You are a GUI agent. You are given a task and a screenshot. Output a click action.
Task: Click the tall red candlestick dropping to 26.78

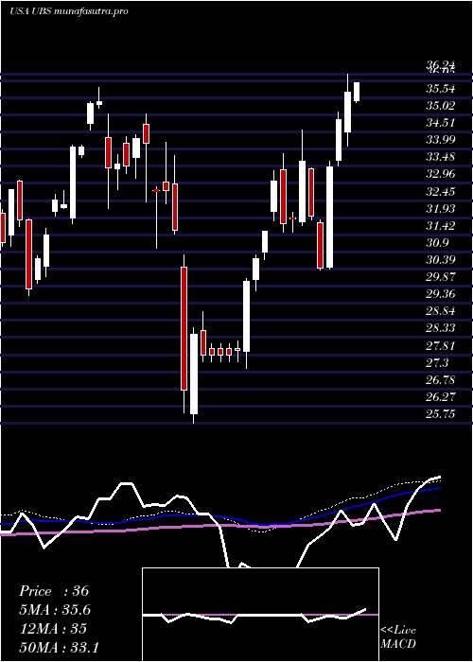(184, 328)
